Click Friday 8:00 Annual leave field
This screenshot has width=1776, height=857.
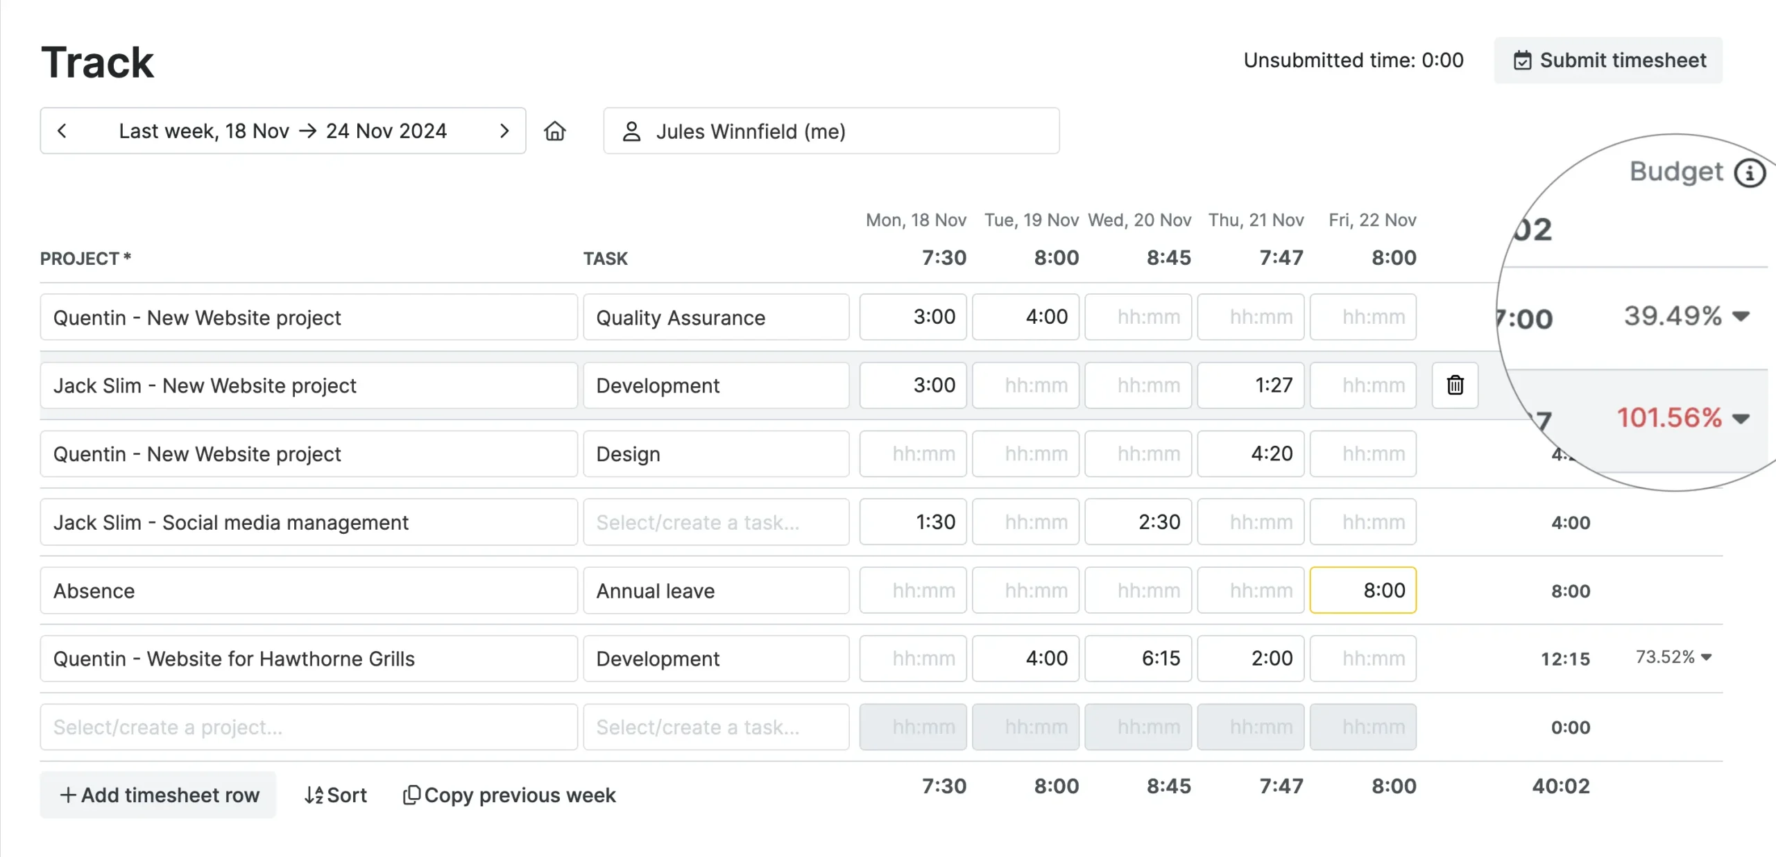[x=1362, y=591]
